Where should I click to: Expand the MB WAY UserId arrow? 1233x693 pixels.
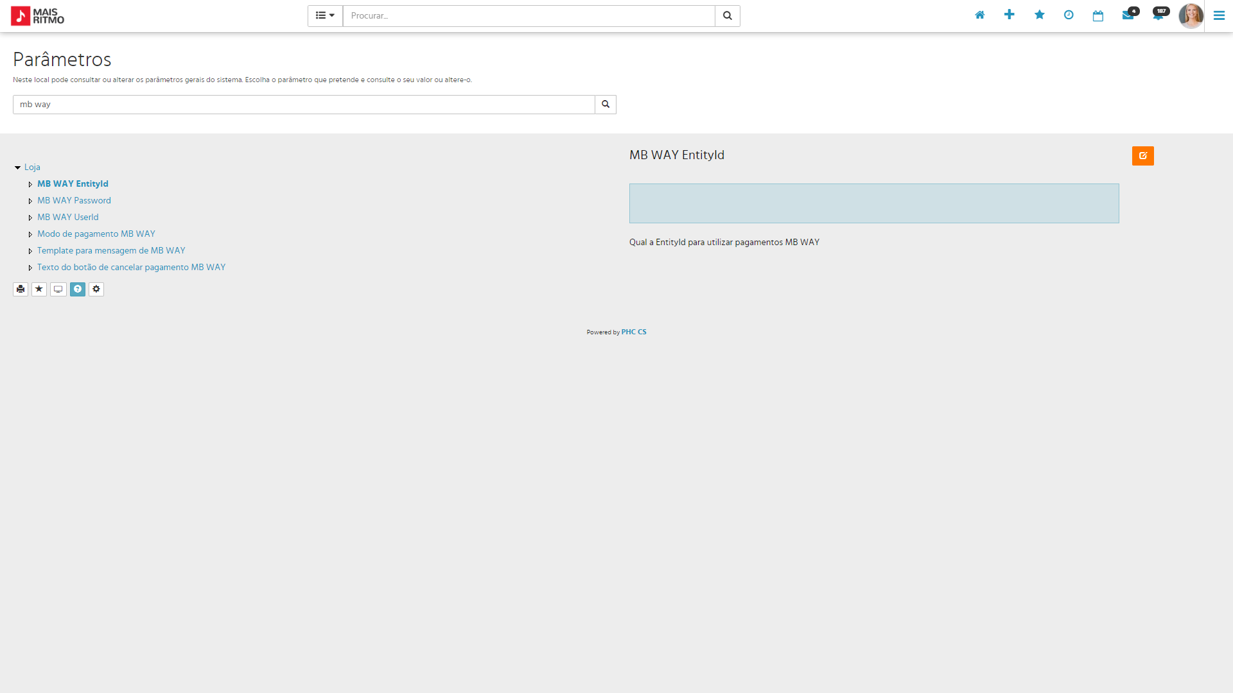point(30,218)
